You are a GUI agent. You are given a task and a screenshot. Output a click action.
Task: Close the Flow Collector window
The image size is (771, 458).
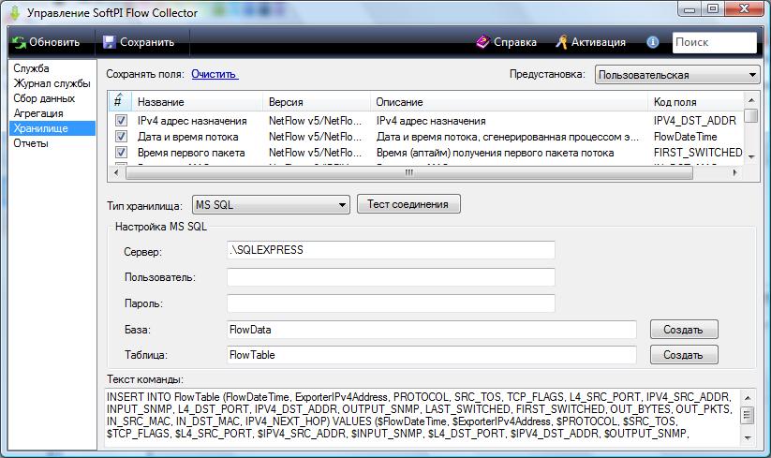click(x=744, y=9)
